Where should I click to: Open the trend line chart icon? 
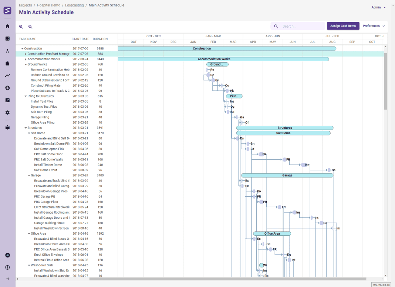pyautogui.click(x=7, y=76)
